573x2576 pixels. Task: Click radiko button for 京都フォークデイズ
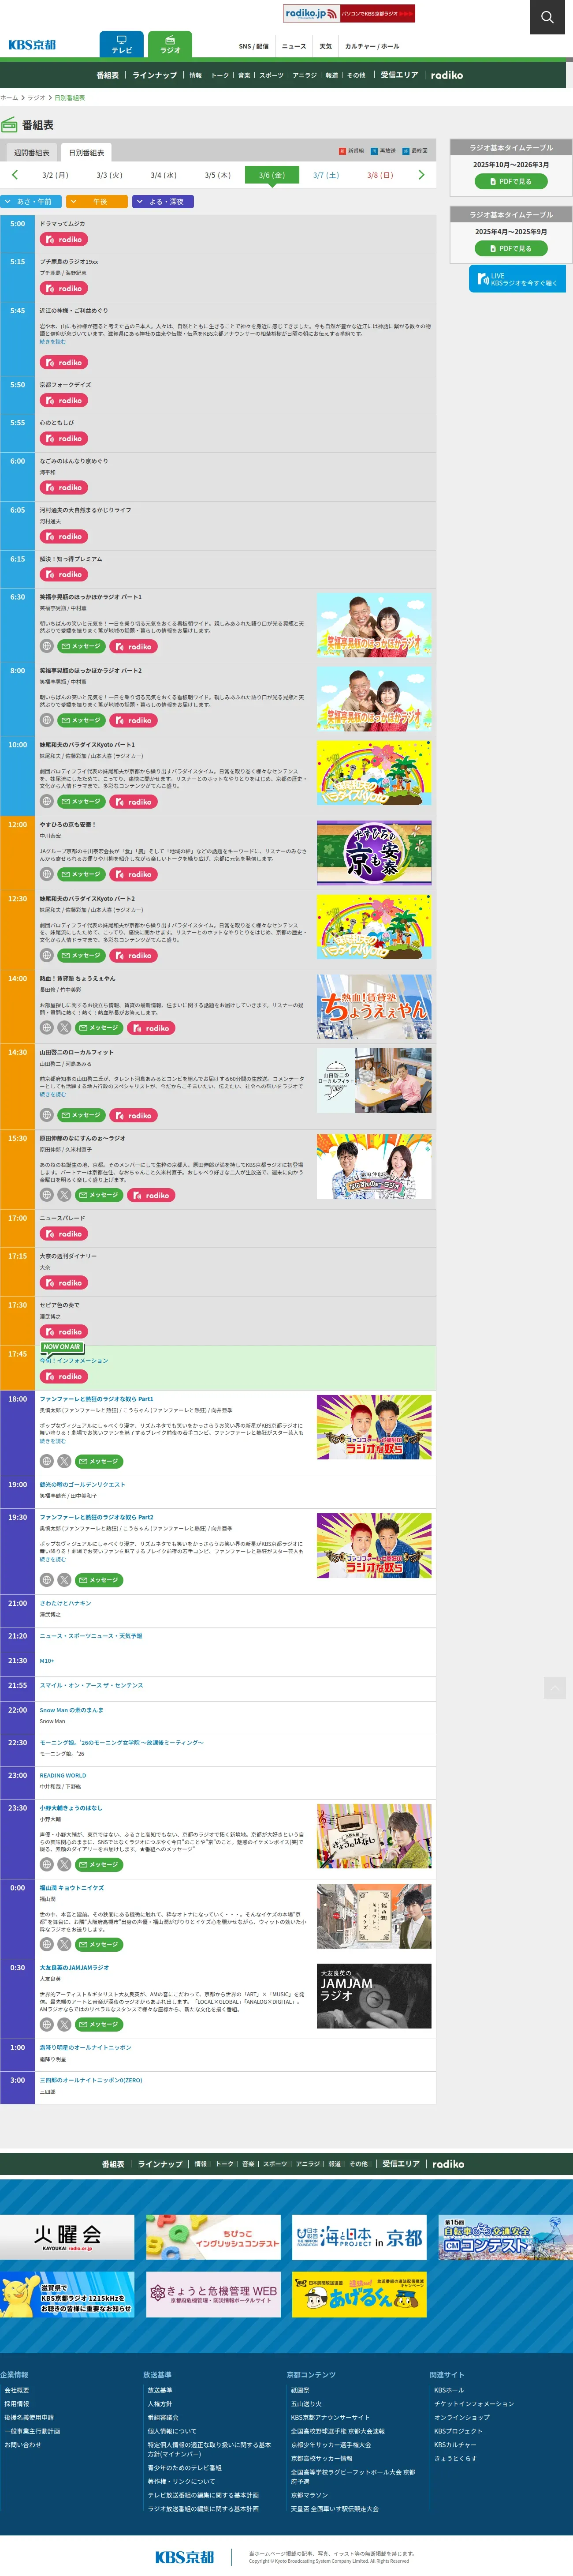point(64,401)
